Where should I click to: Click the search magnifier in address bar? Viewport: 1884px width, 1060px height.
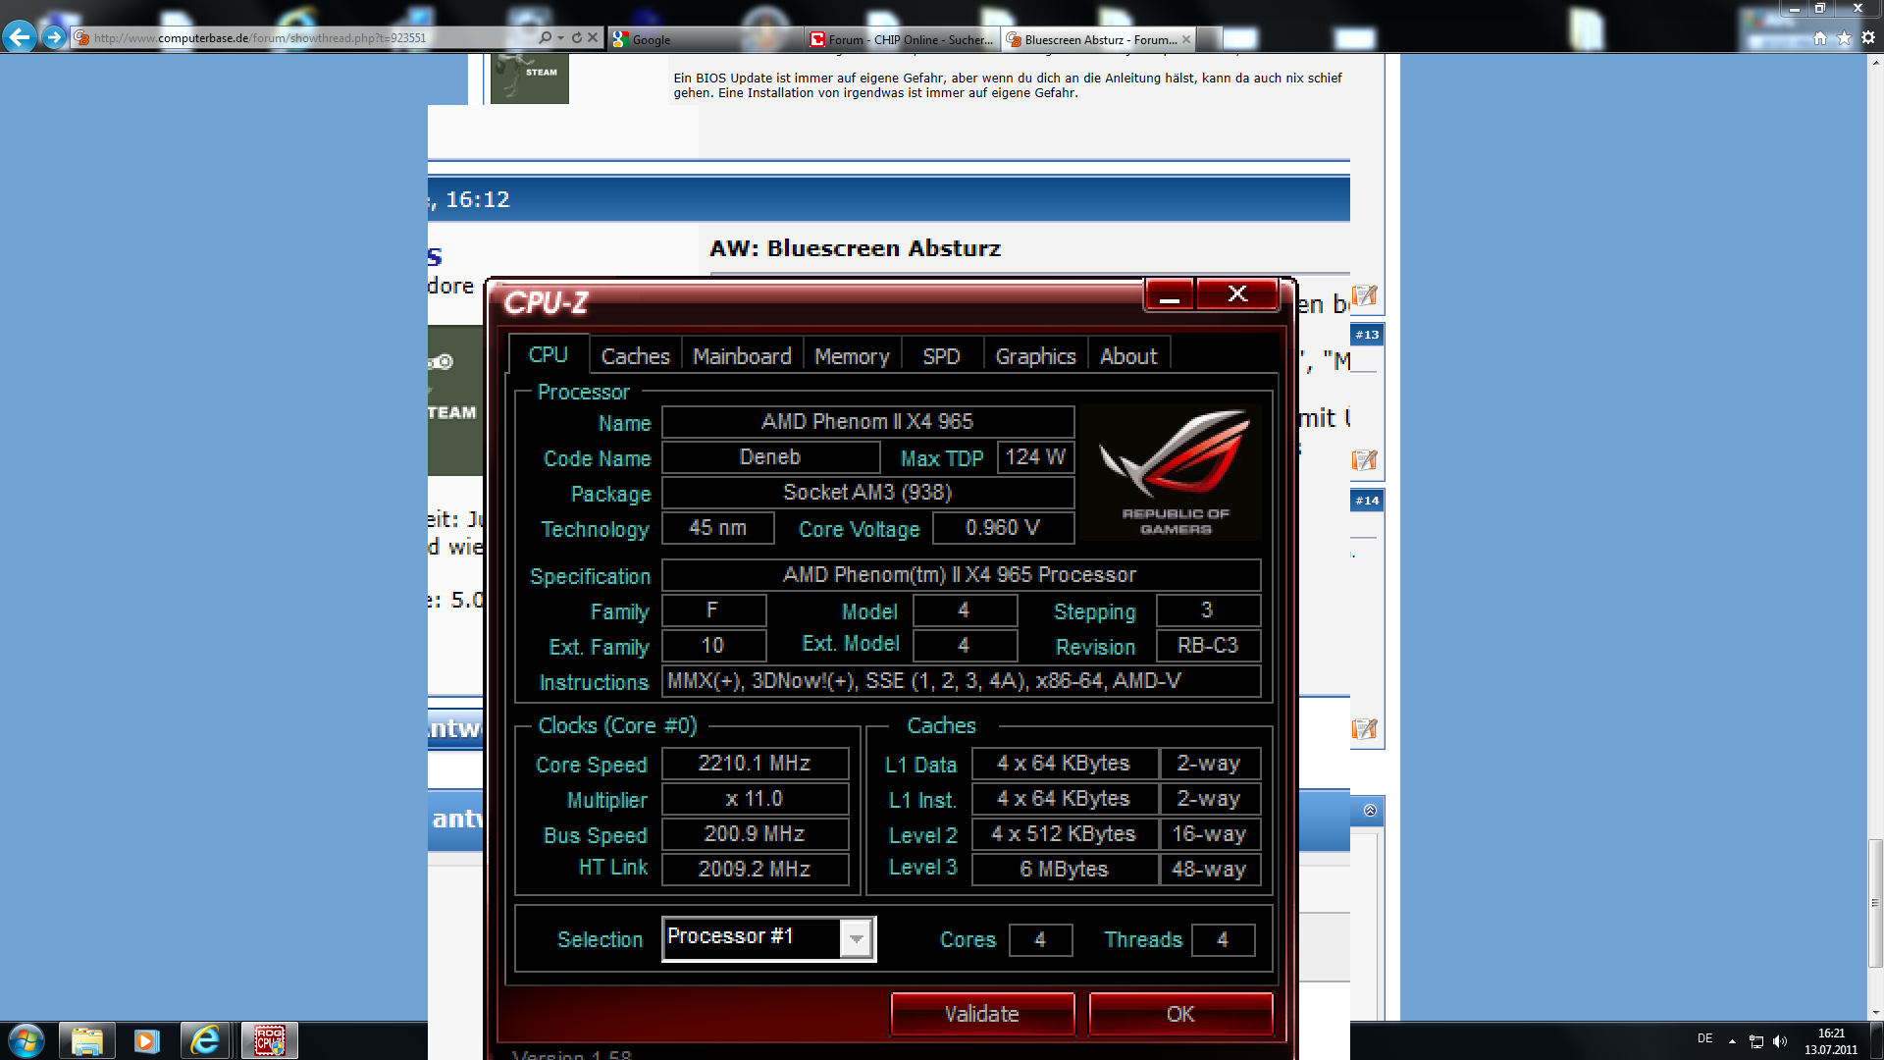(x=546, y=37)
